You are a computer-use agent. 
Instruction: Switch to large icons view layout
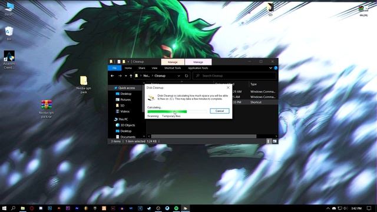pos(275,141)
